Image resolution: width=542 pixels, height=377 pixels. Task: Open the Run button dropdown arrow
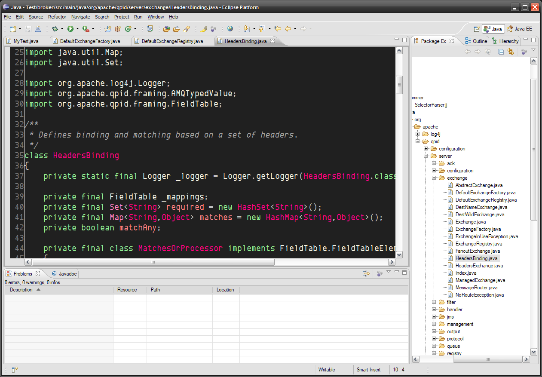(77, 29)
